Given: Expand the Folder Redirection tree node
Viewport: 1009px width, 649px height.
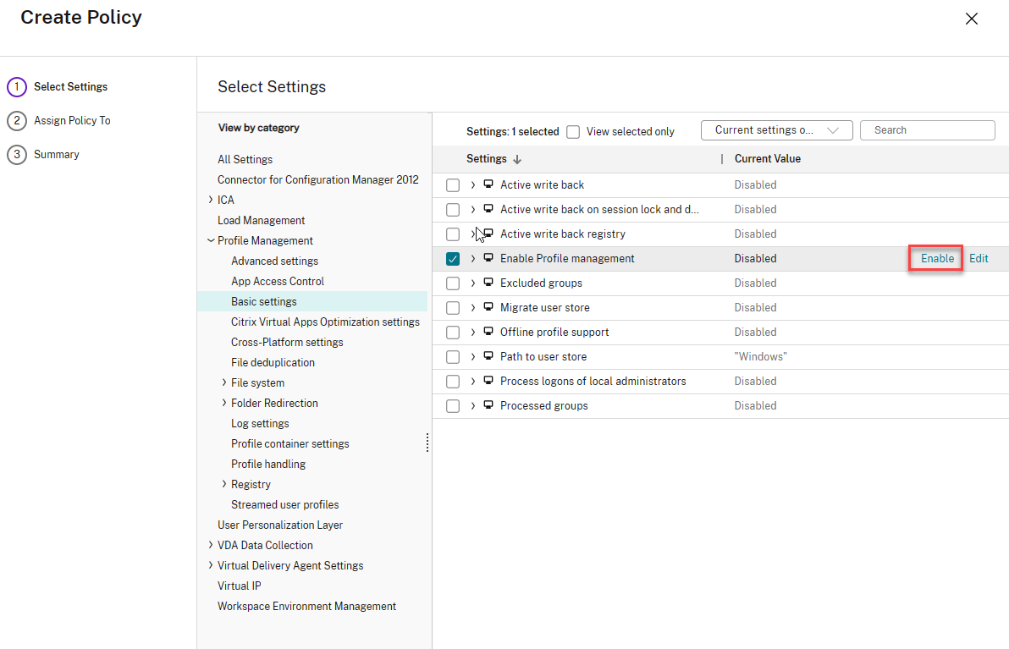Looking at the screenshot, I should pos(223,403).
